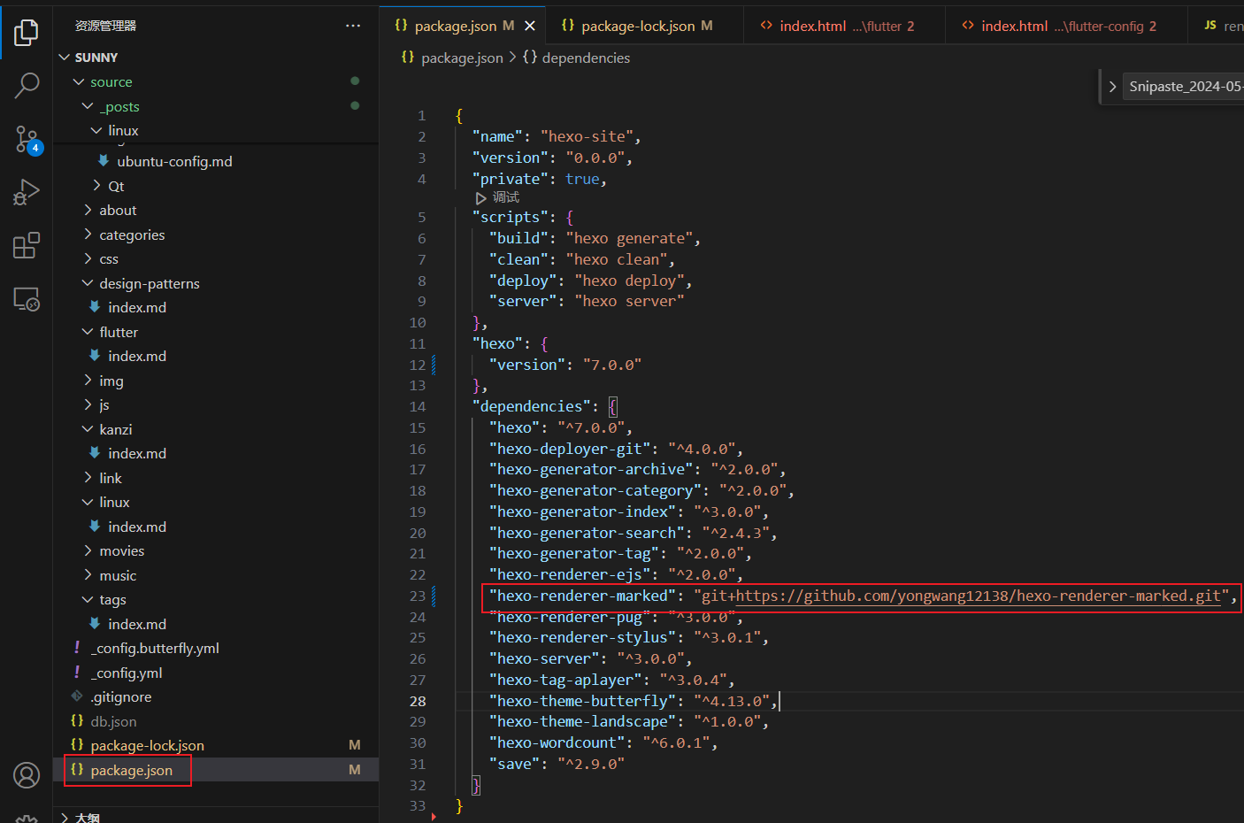Click the "private" true value
This screenshot has width=1244, height=823.
(x=582, y=179)
